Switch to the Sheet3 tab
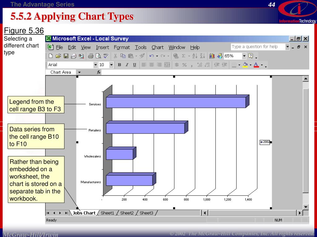Image resolution: width=317 pixels, height=237 pixels. (x=146, y=213)
